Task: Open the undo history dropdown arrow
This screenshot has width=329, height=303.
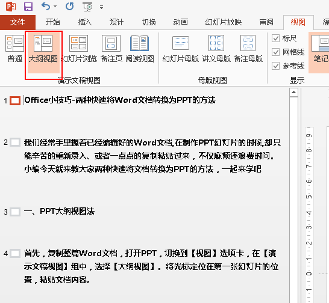Action: tap(55, 7)
